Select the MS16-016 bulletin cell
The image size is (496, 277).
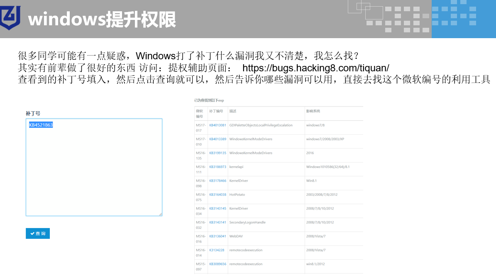tap(201, 239)
